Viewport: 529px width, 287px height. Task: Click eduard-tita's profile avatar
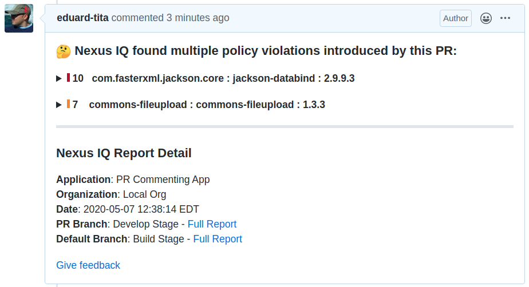point(19,18)
